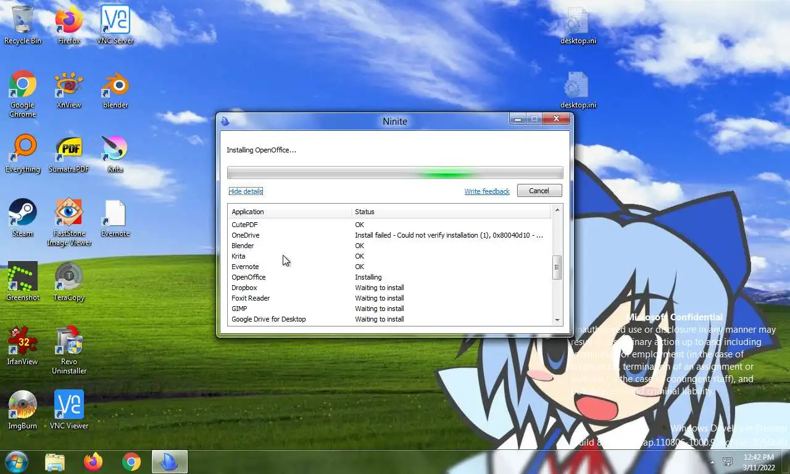This screenshot has height=474, width=790.
Task: Select the Steam desktop icon
Action: pos(23,217)
